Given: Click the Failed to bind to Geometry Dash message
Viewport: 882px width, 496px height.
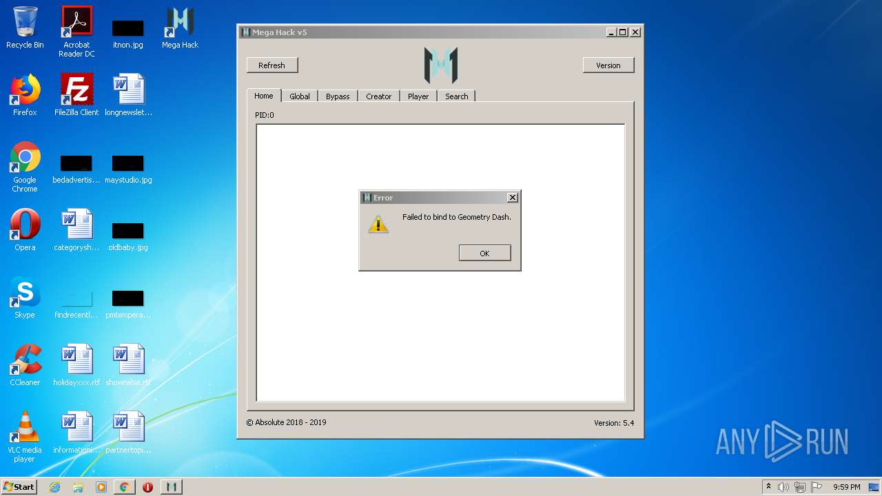Looking at the screenshot, I should coord(457,217).
